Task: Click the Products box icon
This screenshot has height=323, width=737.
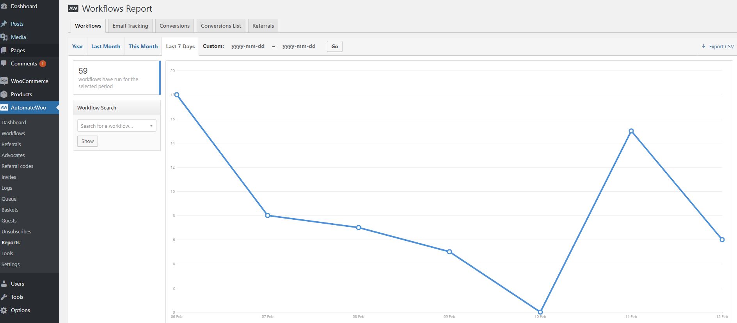Action: [4, 94]
